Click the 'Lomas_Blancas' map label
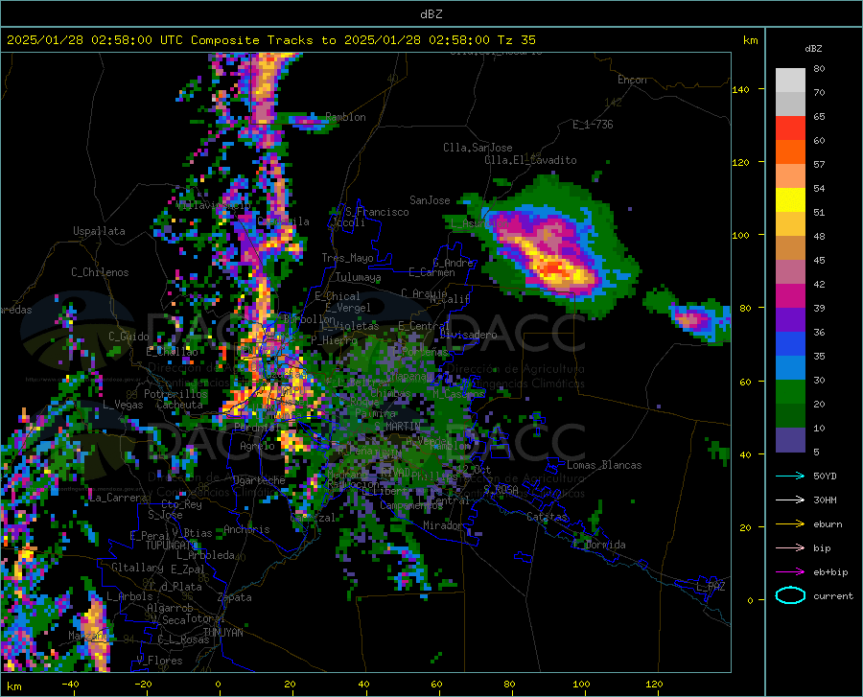This screenshot has width=863, height=697. pos(604,465)
